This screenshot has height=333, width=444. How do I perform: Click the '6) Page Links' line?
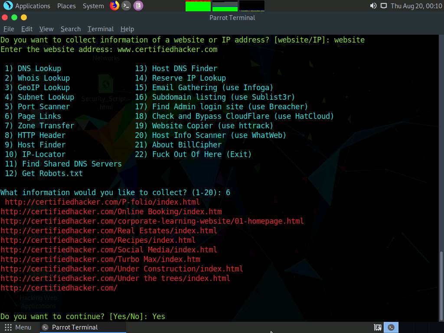click(x=33, y=116)
